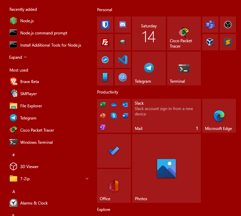Open Outlook in the Office folder tile
Image resolution: width=241 pixels, height=216 pixels.
(125, 105)
